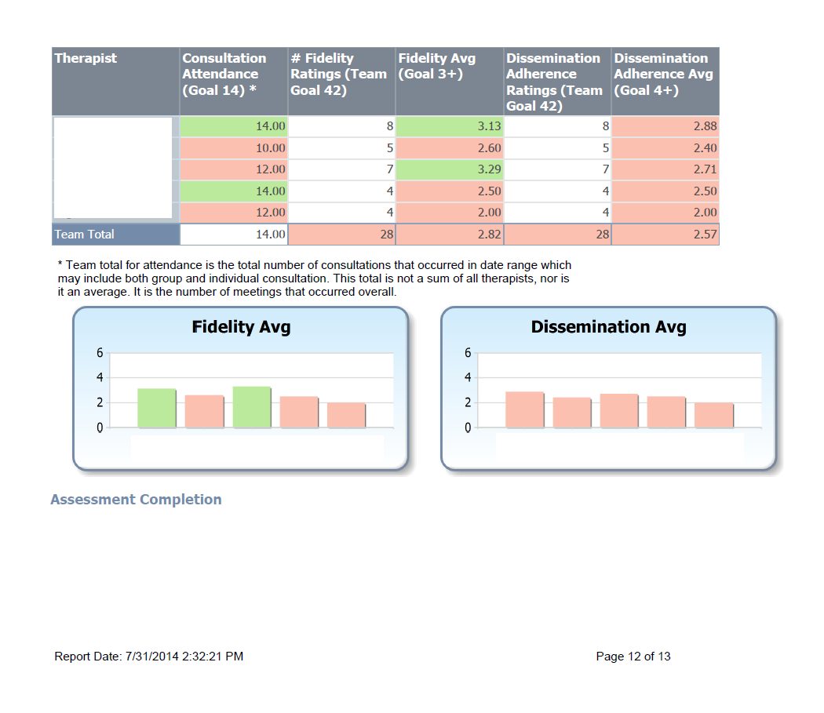The height and width of the screenshot is (713, 824).
Task: Click the Page 12 of 13 footer
Action: [x=633, y=657]
